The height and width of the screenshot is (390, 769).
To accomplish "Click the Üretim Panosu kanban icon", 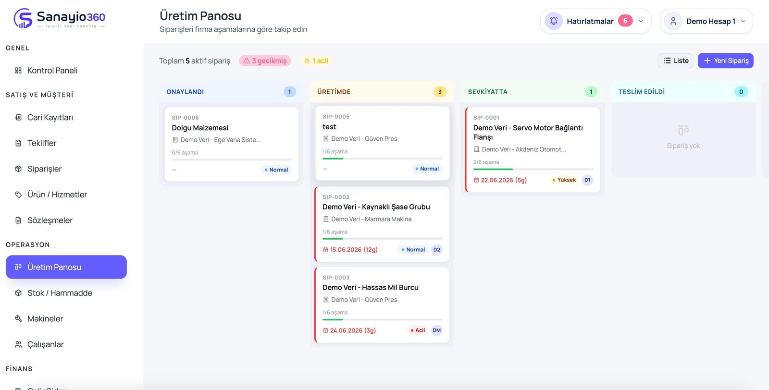I will point(18,267).
